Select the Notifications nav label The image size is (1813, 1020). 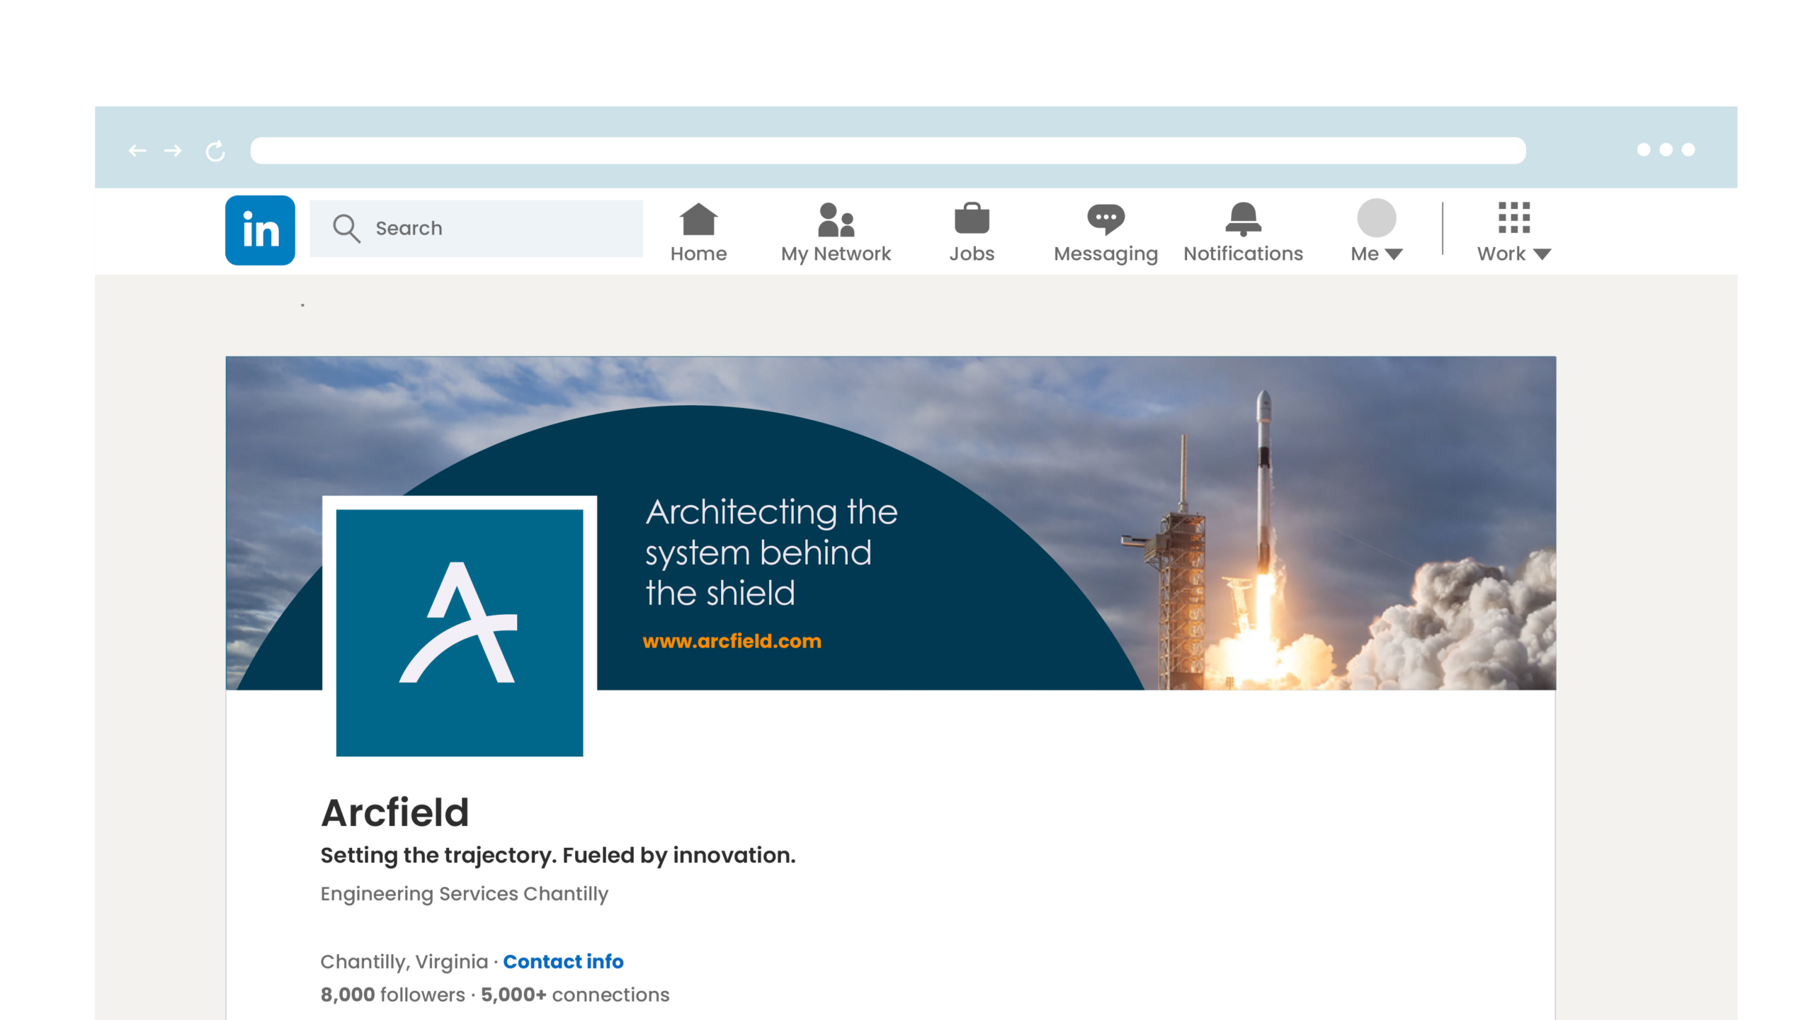point(1243,254)
